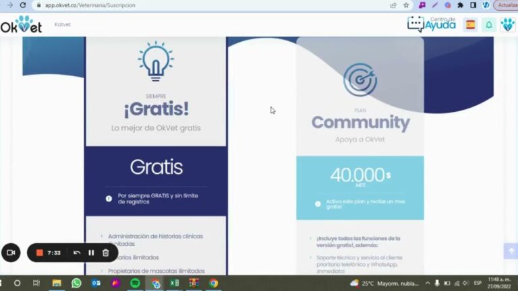Screen dimensions: 518x291
Task: Stop the screen recording
Action: pyautogui.click(x=40, y=253)
